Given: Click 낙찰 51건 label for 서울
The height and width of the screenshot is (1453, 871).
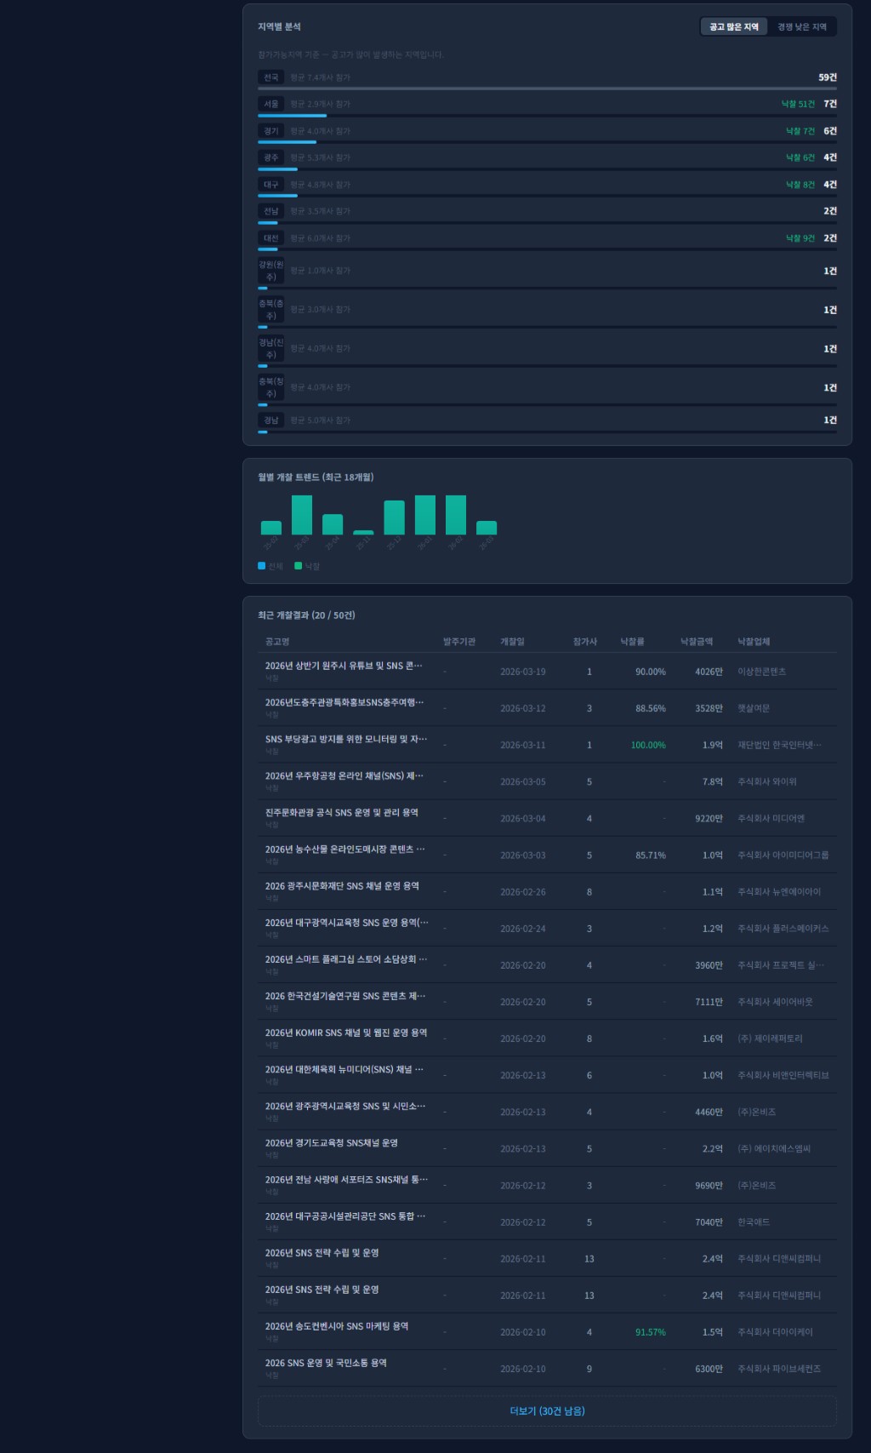Looking at the screenshot, I should point(797,104).
